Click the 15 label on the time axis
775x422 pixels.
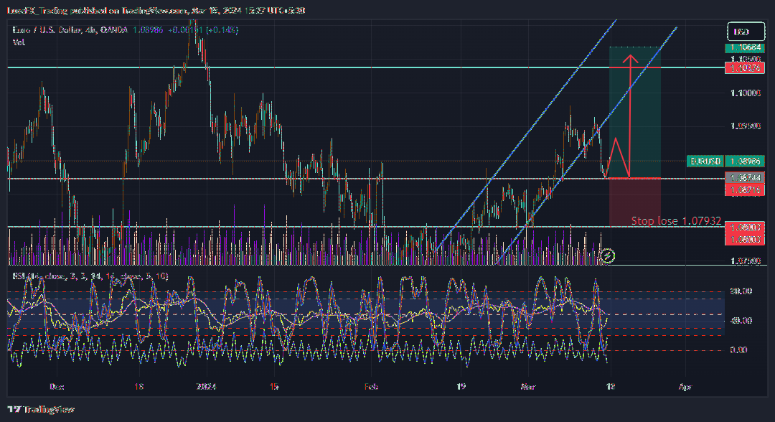click(274, 387)
